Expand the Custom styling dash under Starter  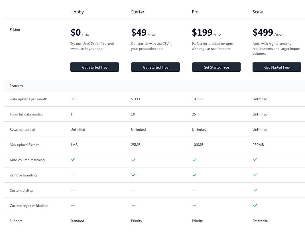coord(133,190)
